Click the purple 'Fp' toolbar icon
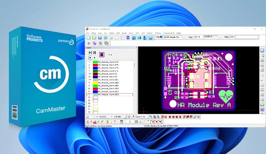 94,43
